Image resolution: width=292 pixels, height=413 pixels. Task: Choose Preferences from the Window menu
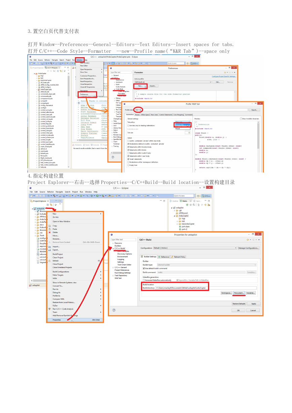tap(84, 95)
